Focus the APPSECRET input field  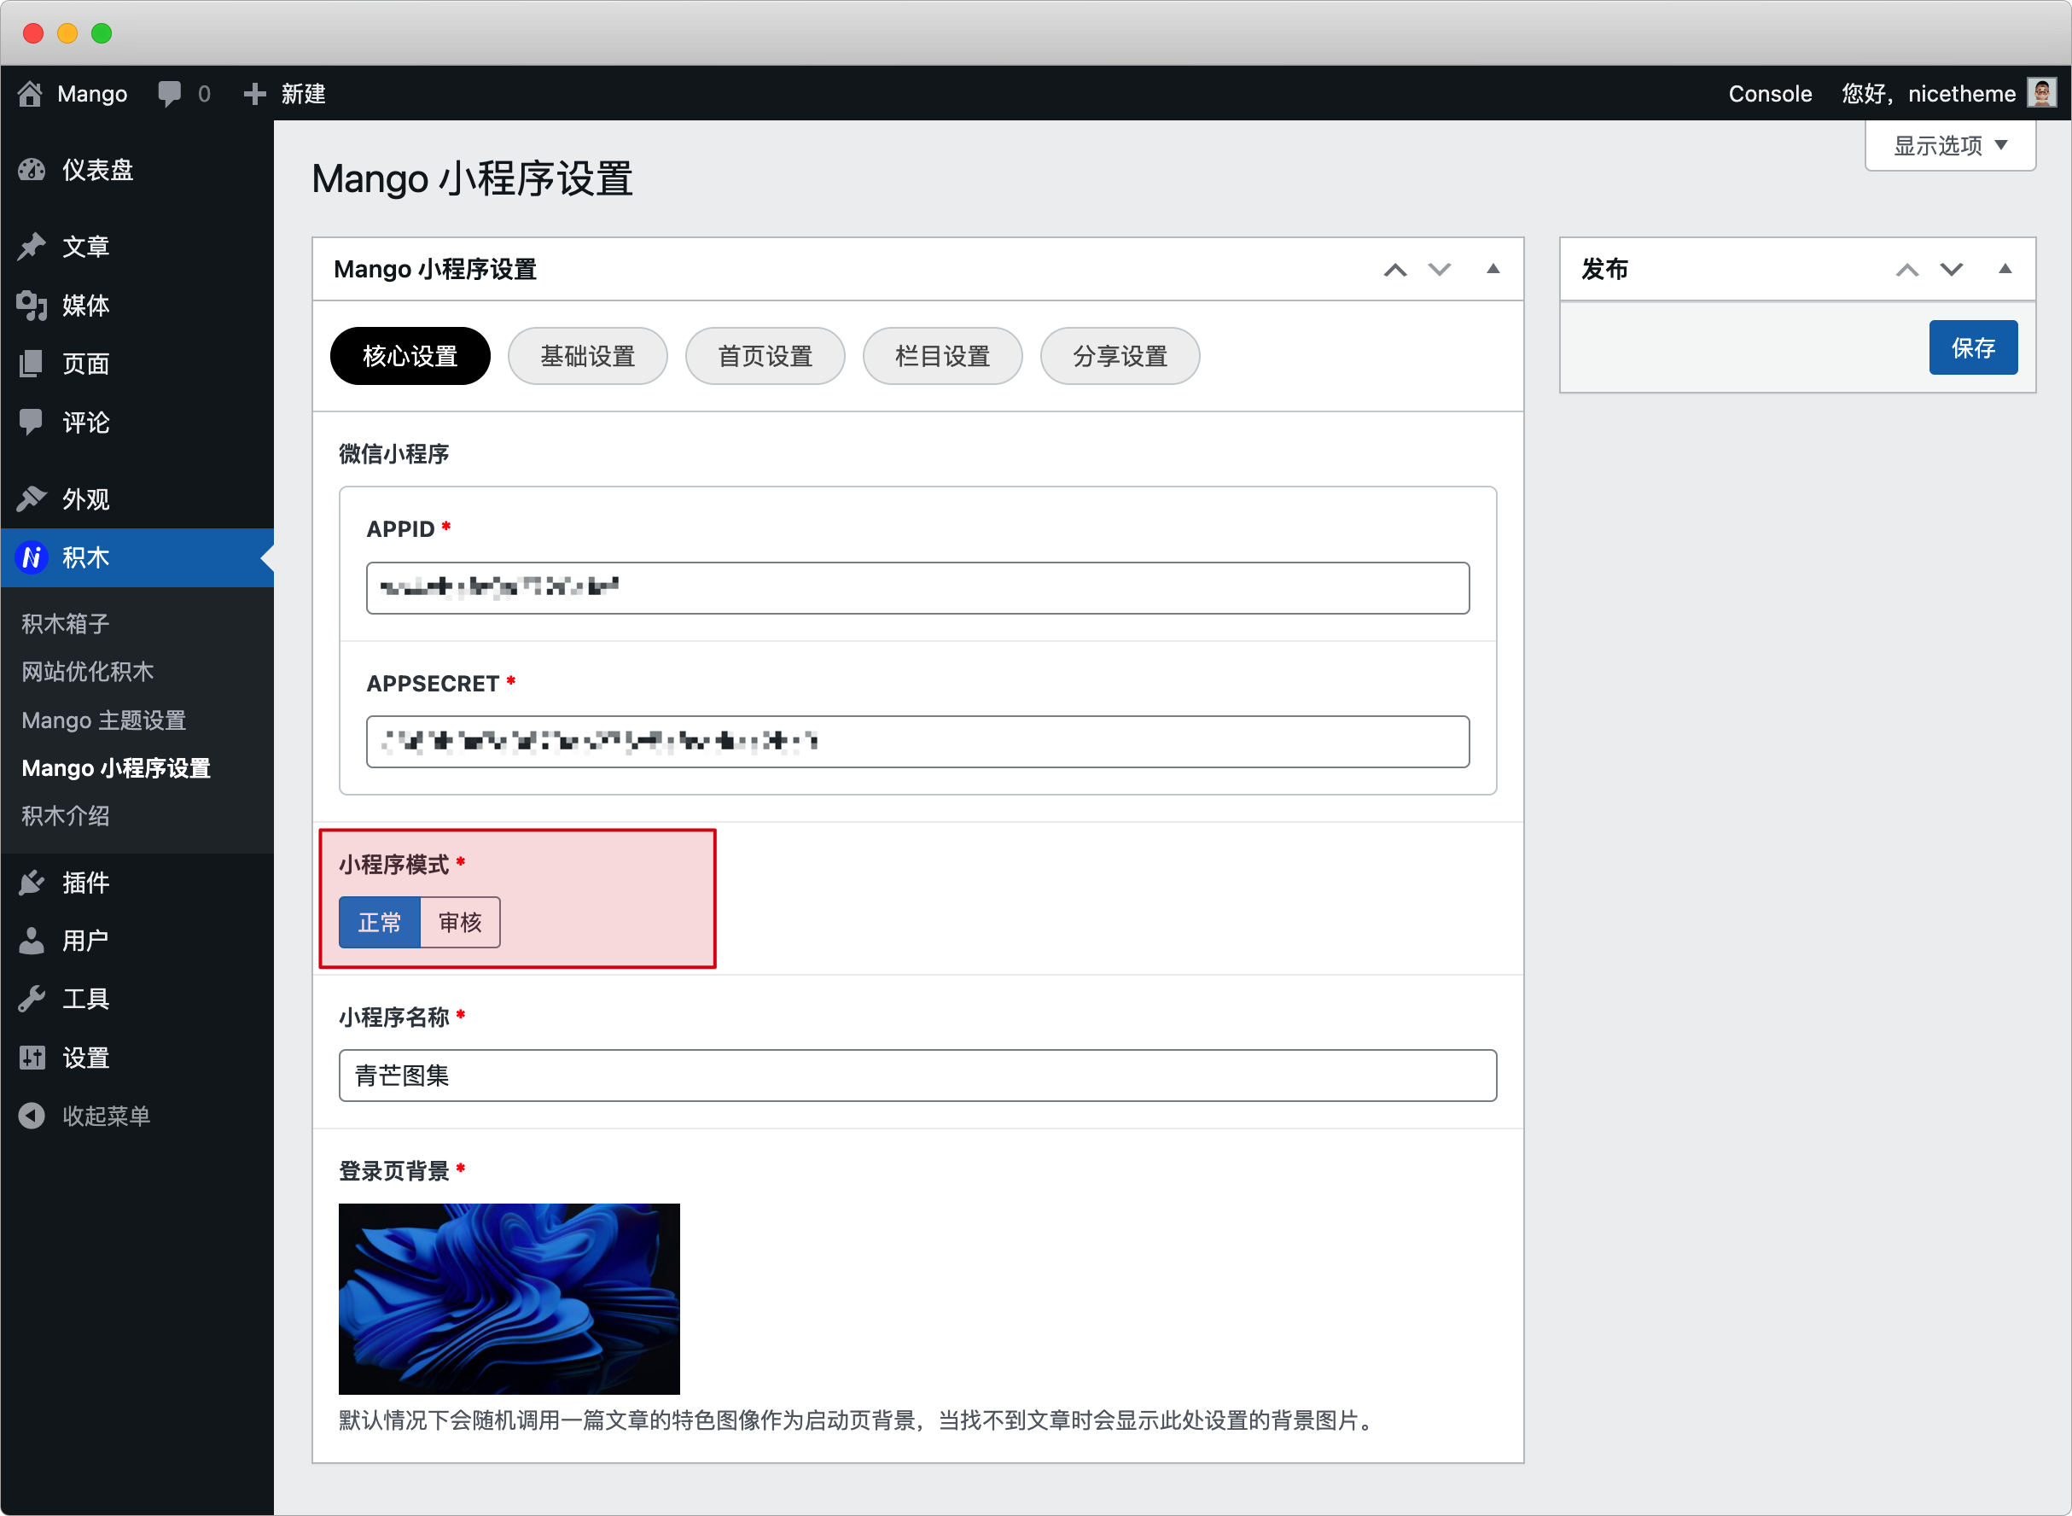click(x=917, y=742)
